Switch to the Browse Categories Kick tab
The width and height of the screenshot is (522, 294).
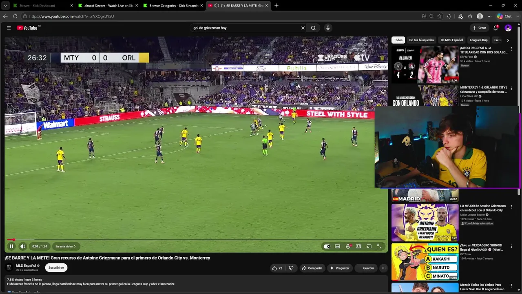[x=174, y=6]
